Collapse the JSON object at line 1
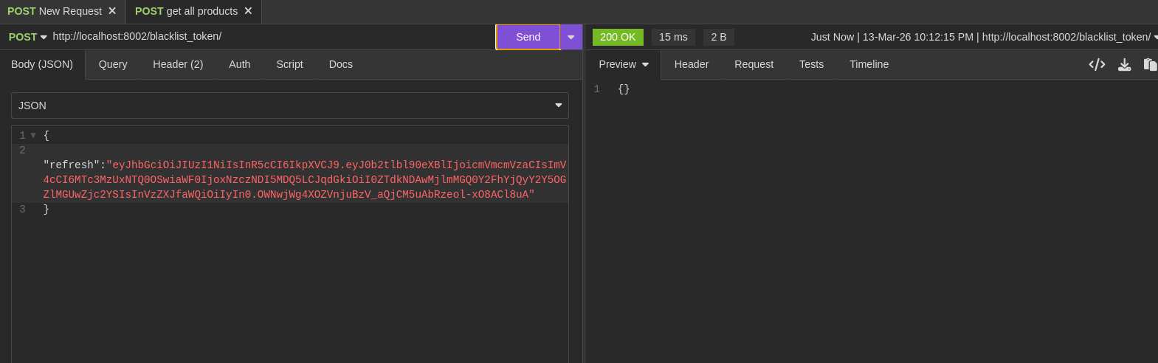This screenshot has width=1158, height=363. pyautogui.click(x=33, y=136)
